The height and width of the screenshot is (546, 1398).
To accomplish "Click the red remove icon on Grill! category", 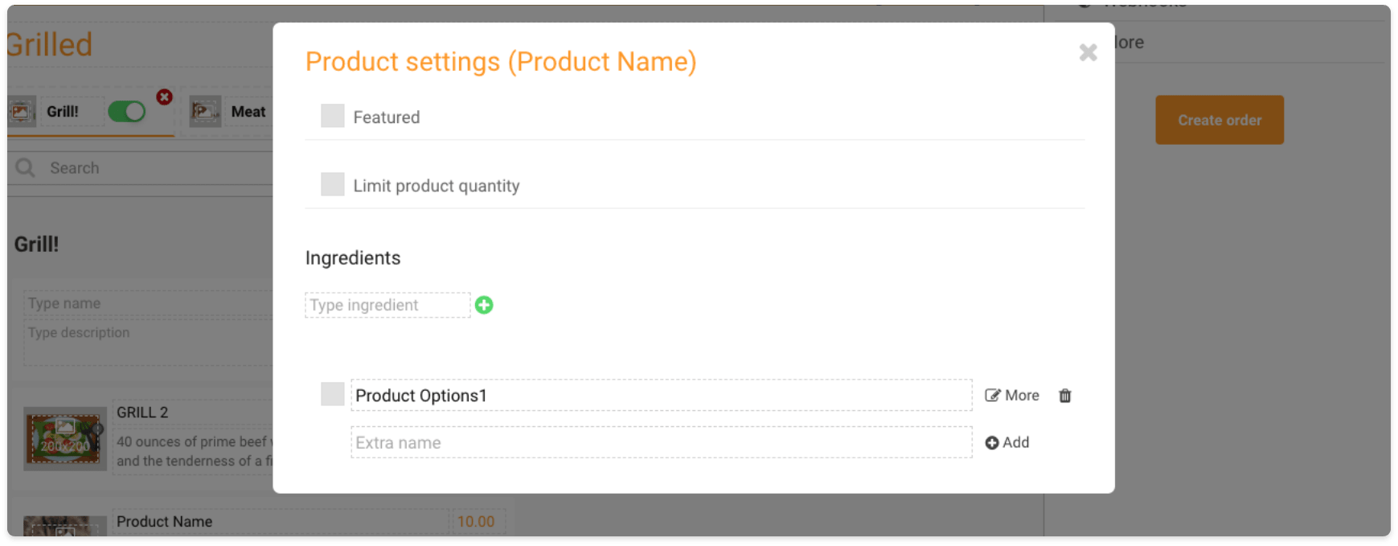I will pos(164,97).
